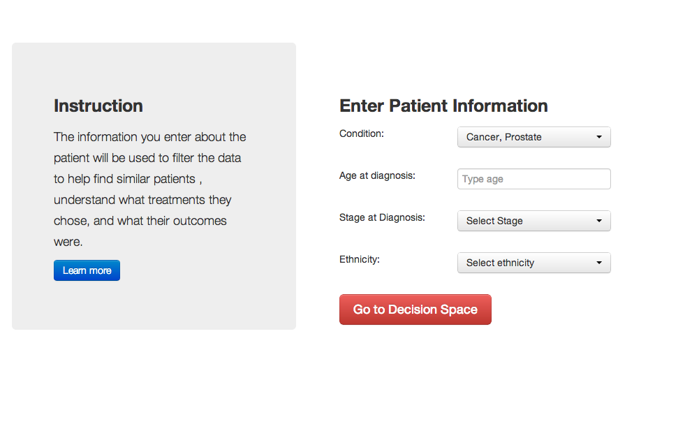
Task: Click the instruction paragraph's first line
Action: point(150,137)
